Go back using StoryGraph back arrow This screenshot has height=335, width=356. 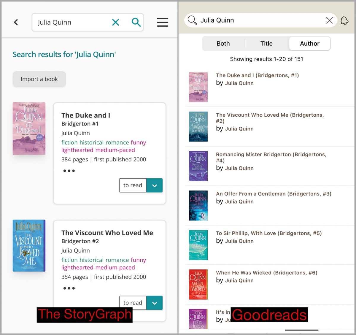tap(16, 22)
